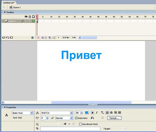
Task: Click the 12.0 fps frame rate field
Action: tap(66, 37)
